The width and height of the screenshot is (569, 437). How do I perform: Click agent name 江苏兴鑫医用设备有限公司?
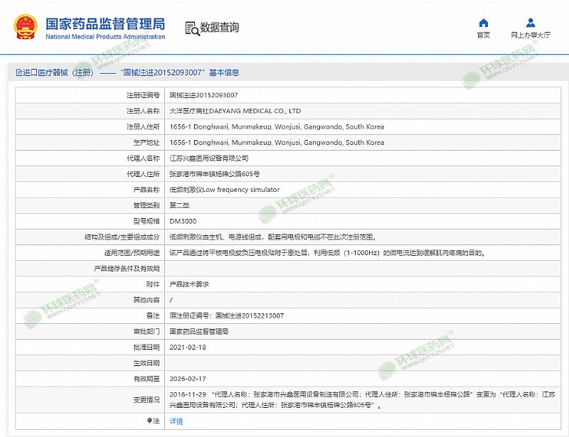coord(209,158)
